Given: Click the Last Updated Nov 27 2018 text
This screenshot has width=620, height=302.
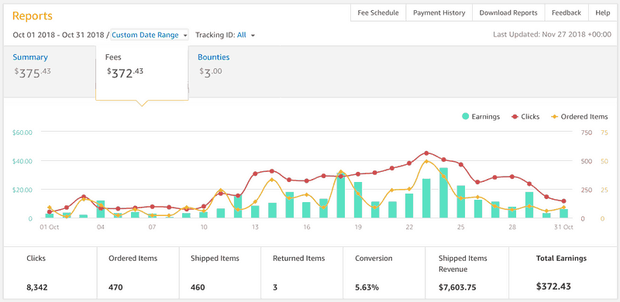Looking at the screenshot, I should coord(552,34).
